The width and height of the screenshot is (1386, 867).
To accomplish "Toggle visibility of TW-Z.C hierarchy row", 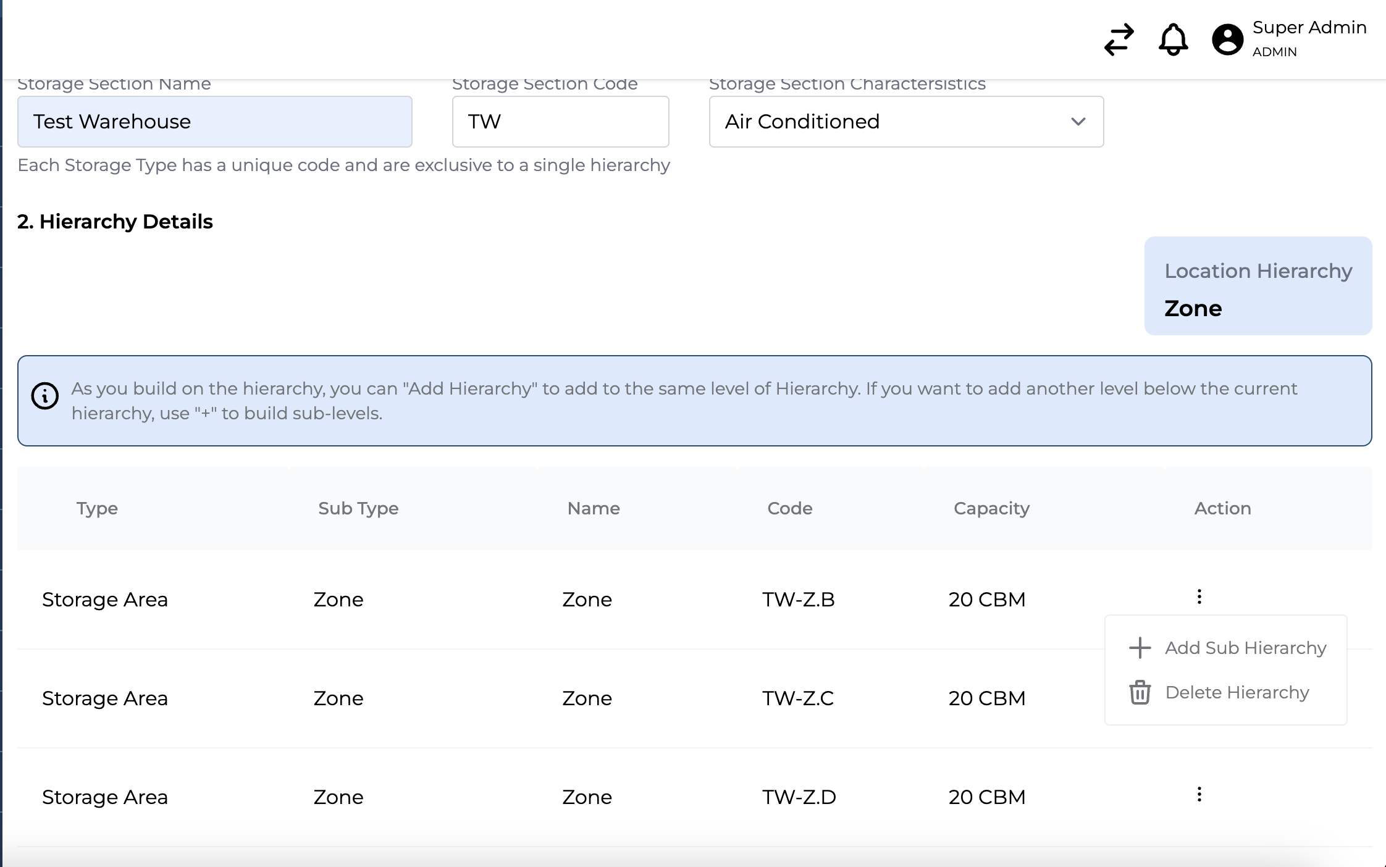I will (1198, 696).
